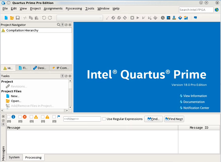Viewport: 221px width, 162px height.
Task: Click the Stop Processing square icon
Action: [x=132, y=18]
